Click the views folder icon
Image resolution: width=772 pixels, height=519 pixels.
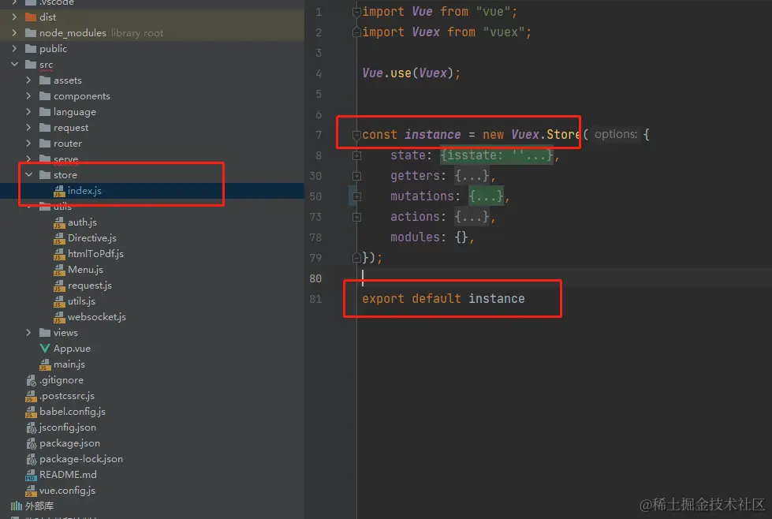point(45,332)
